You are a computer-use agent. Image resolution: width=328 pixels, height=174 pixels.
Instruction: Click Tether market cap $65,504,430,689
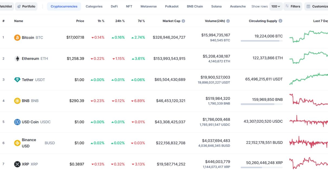coord(170,80)
